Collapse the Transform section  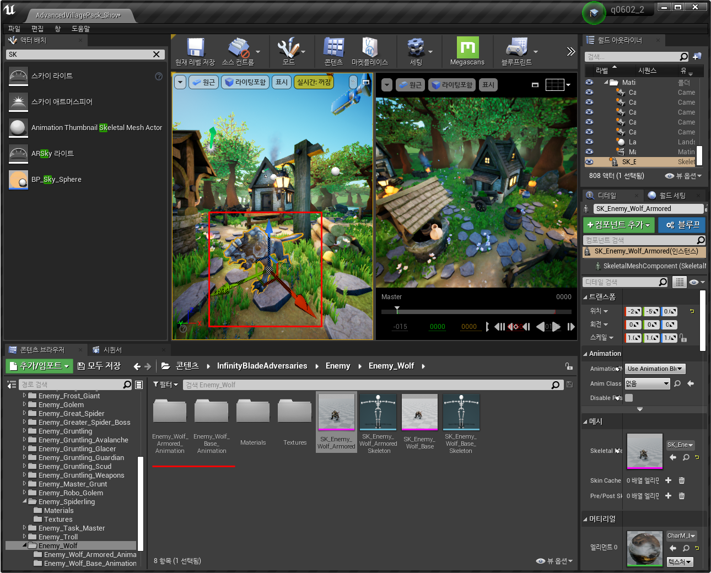tap(585, 297)
